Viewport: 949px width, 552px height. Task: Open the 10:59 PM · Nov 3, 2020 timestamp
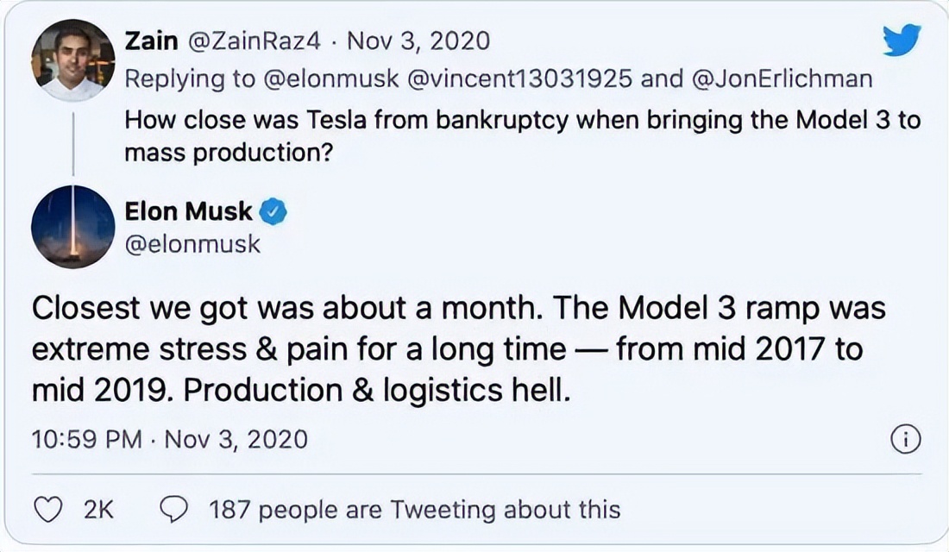tap(169, 439)
